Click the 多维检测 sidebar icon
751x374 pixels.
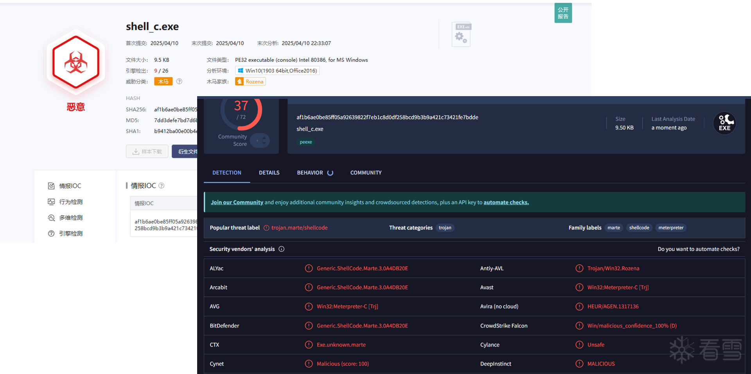point(51,218)
